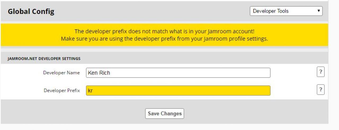Click empty end of Developer Prefix field
Viewport: 339px width, 130px height.
[x=238, y=90]
